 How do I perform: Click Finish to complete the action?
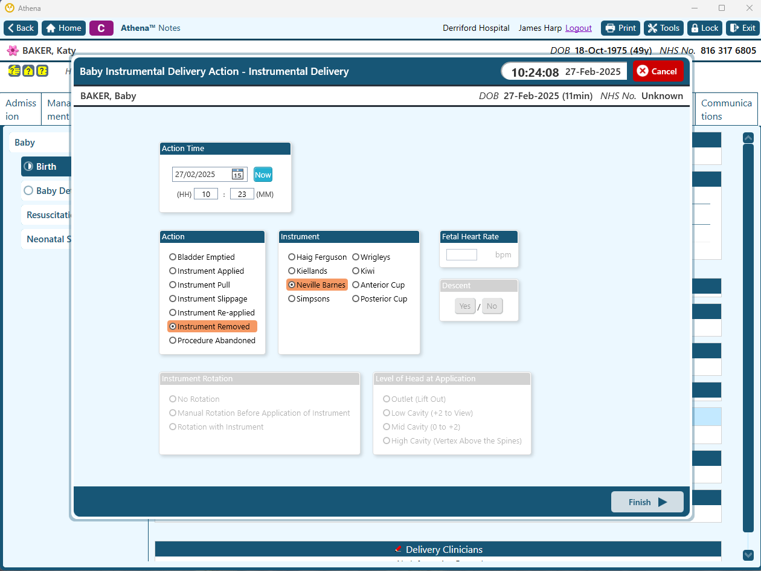point(647,502)
